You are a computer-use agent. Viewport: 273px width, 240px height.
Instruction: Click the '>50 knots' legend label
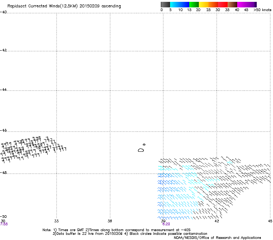tap(262, 10)
